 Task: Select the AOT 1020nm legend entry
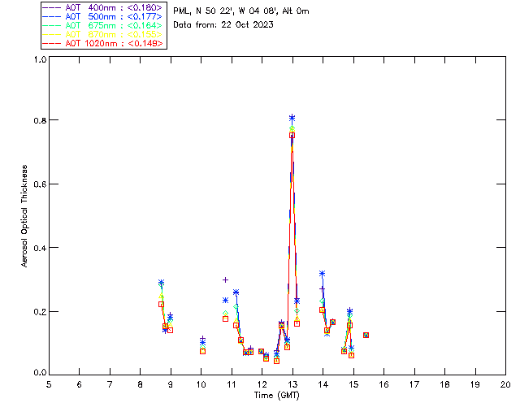[x=103, y=43]
